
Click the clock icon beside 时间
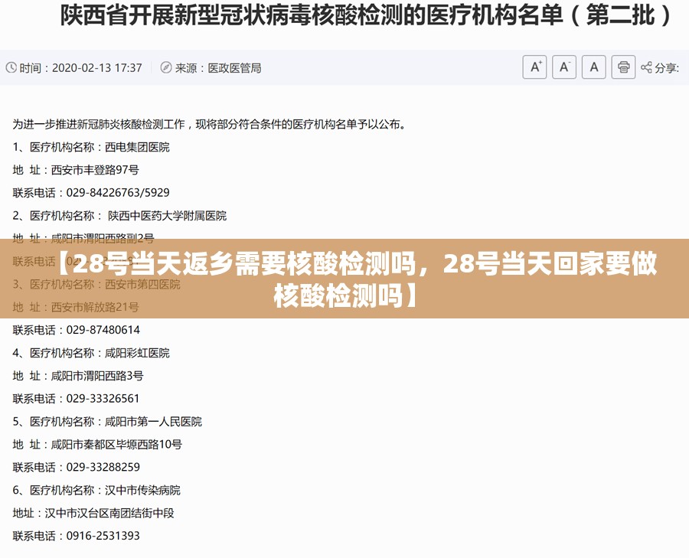(11, 67)
